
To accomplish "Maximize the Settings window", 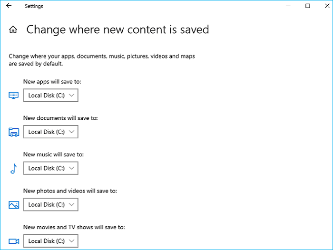I will (308, 6).
